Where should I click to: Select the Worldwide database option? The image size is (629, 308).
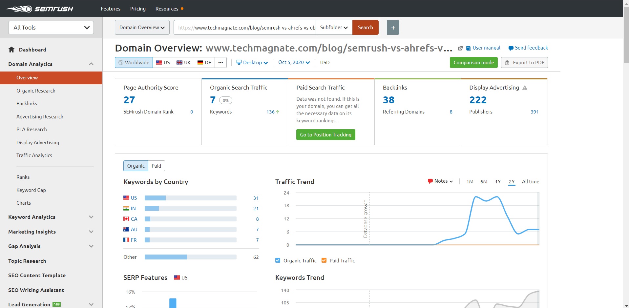coord(134,63)
